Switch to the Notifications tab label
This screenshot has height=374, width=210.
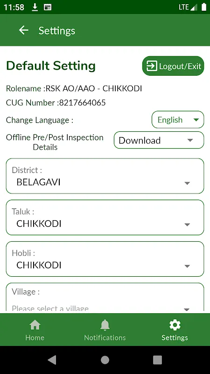coord(105,338)
